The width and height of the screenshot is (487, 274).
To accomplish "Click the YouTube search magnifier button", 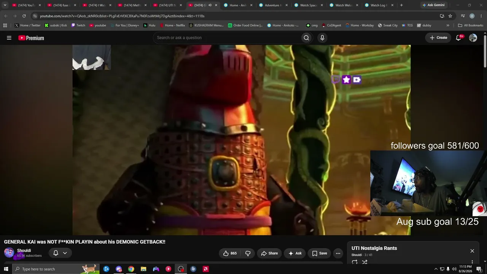I will click(x=306, y=38).
